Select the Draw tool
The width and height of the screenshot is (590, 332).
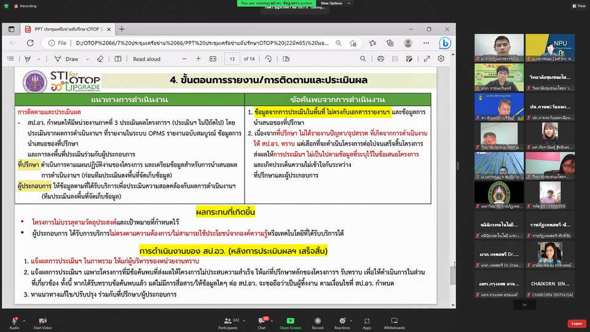tap(66, 59)
